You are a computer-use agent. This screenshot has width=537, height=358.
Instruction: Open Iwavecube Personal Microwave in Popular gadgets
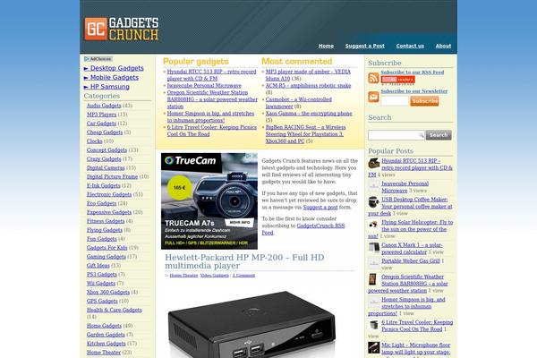204,86
